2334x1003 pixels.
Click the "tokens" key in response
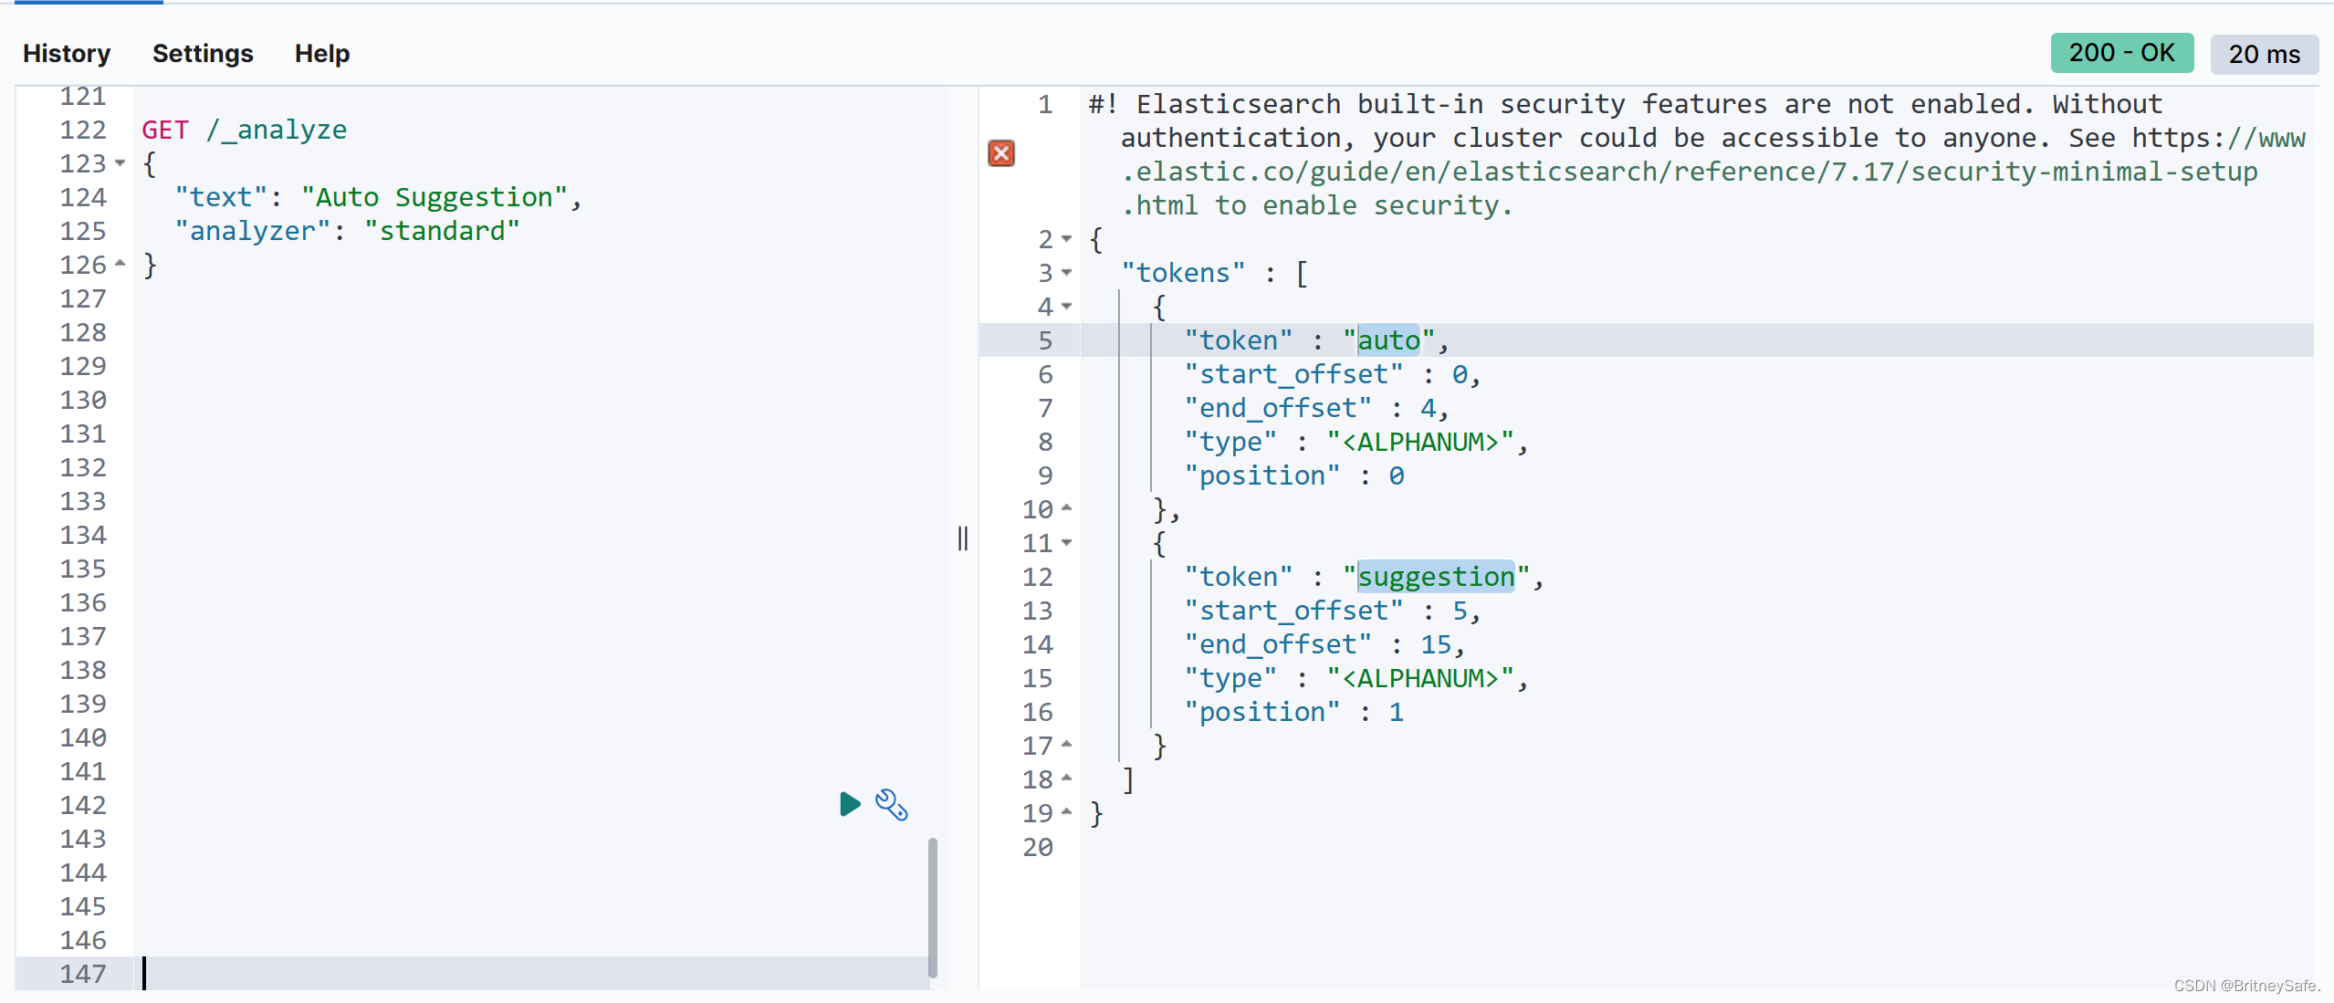click(1183, 273)
